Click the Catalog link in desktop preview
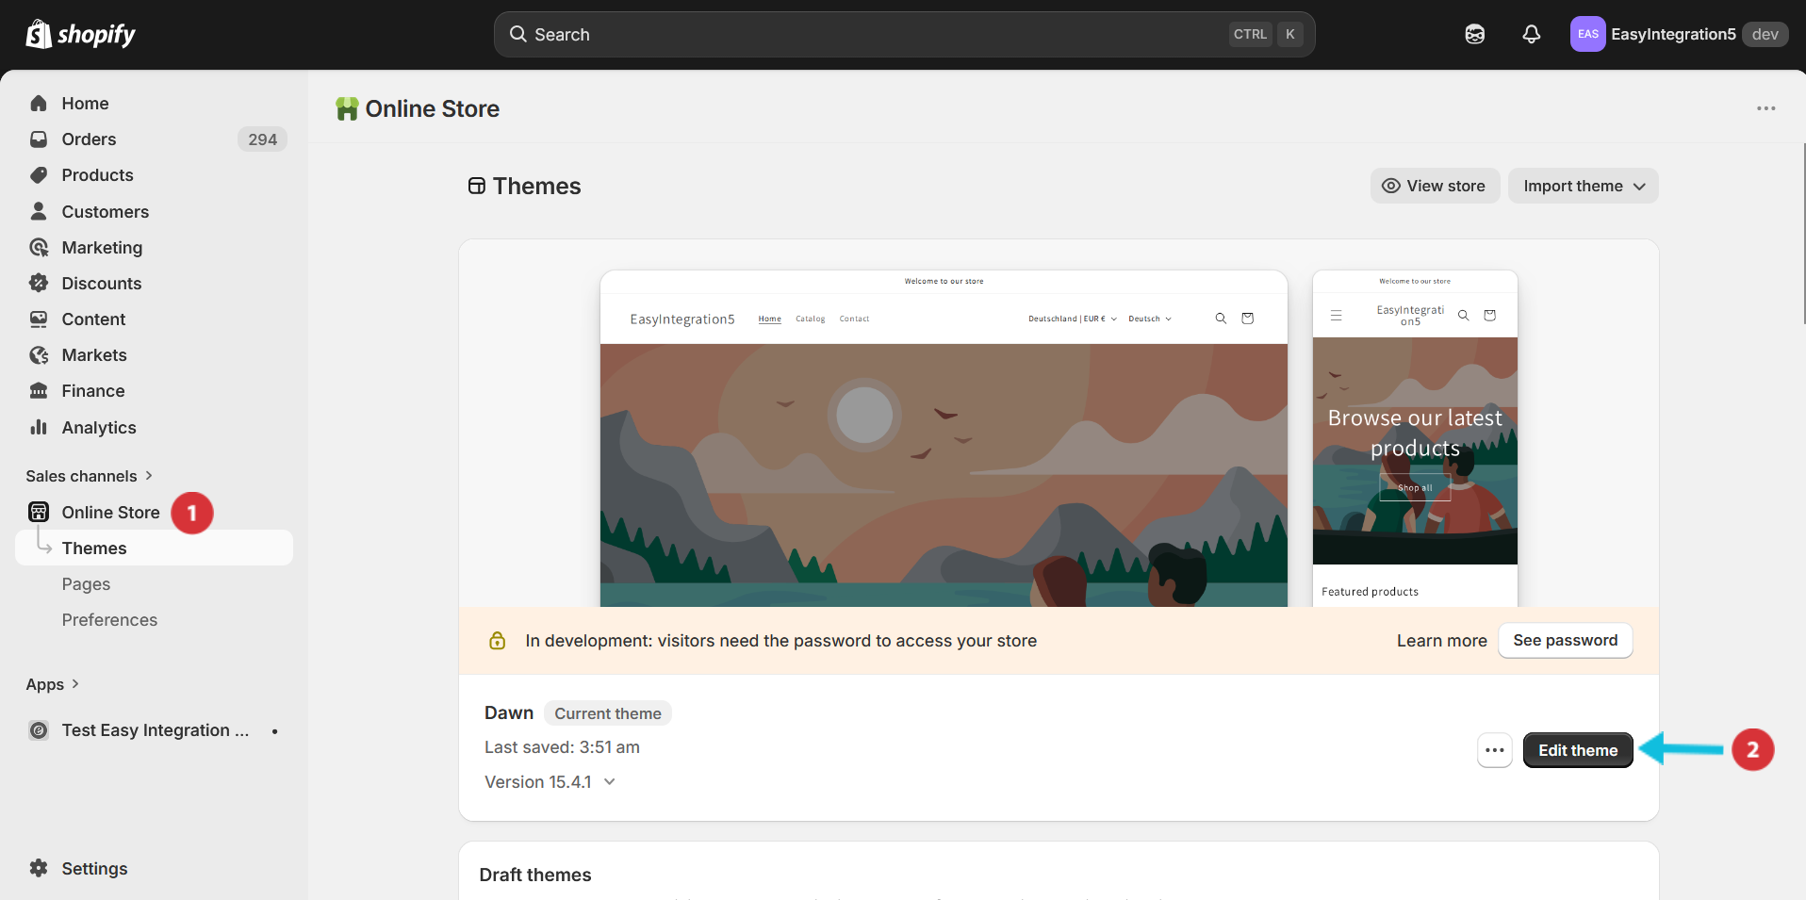 pyautogui.click(x=810, y=319)
